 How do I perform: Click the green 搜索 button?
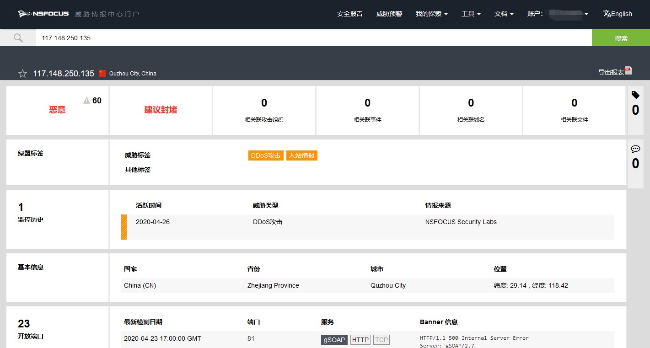tap(620, 38)
